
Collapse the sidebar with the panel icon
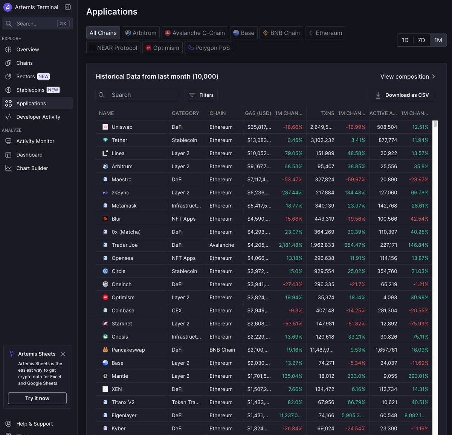tap(68, 7)
